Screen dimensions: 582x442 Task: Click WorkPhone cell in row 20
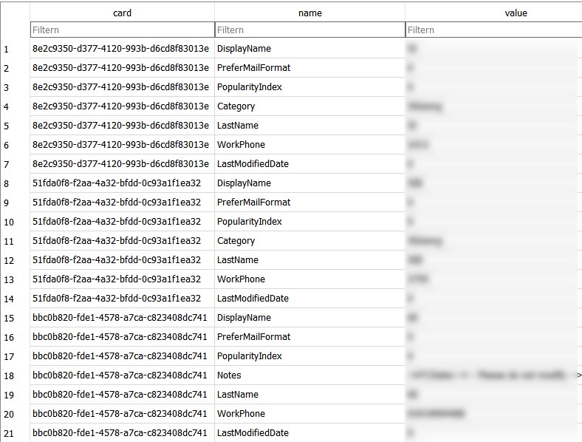pos(309,413)
